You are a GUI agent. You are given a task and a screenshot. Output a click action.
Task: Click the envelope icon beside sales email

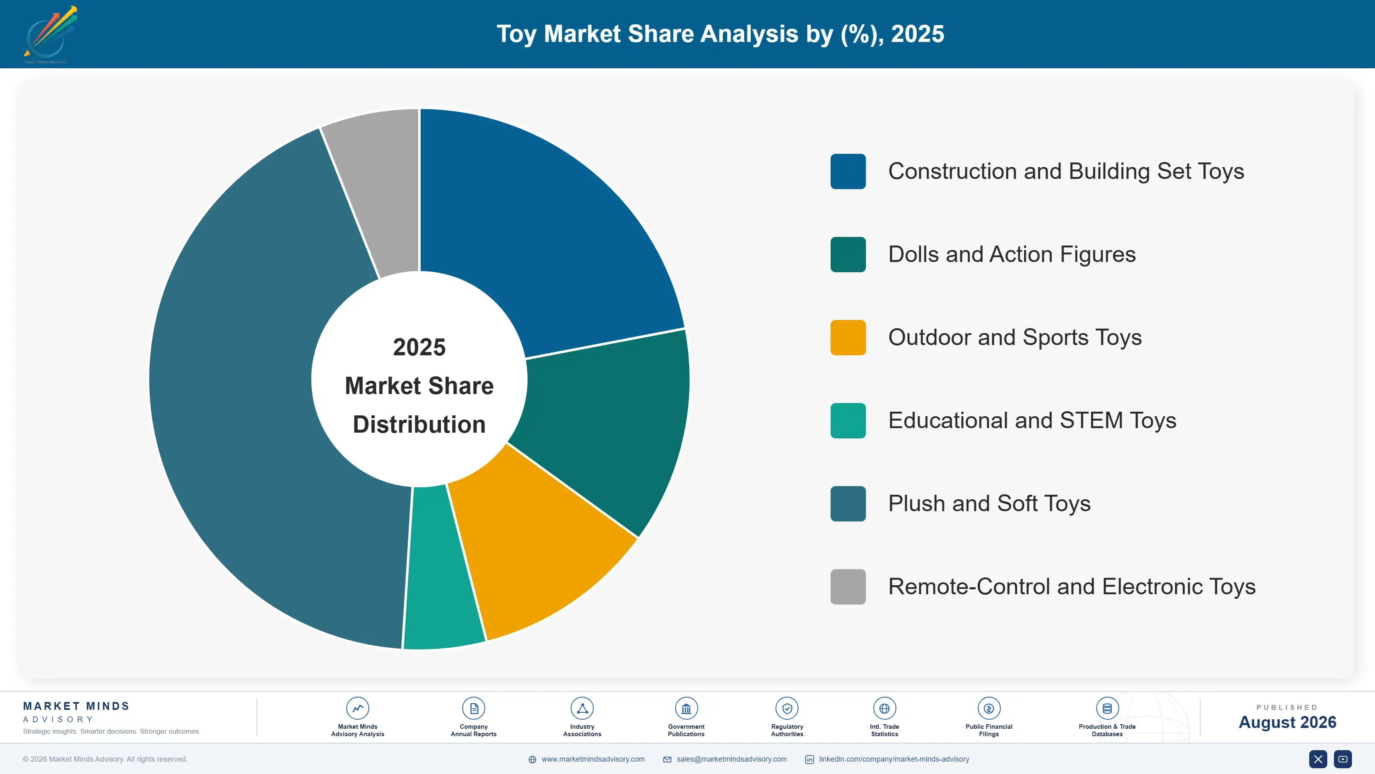click(667, 760)
